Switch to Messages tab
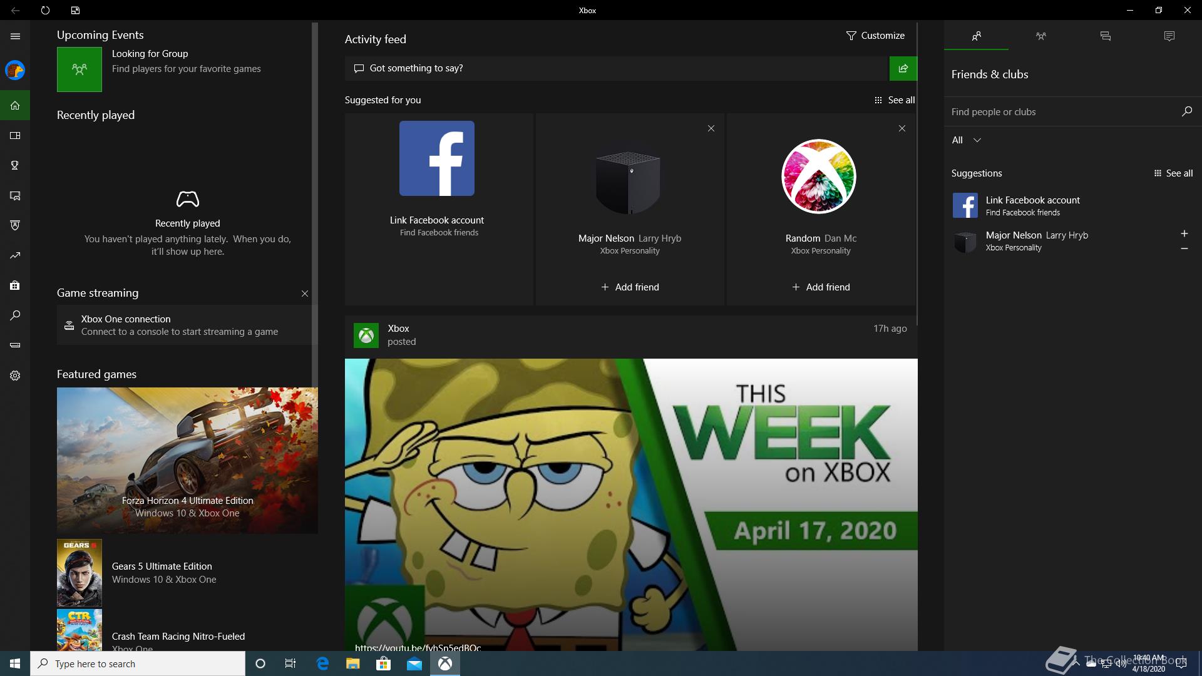This screenshot has width=1202, height=676. (1105, 36)
